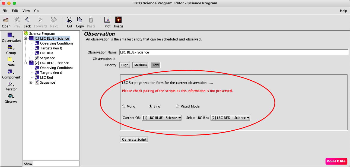Viewport: 350px width, 167px height.
Task: Expand the Sequence under LBC RED observation
Action: [x=31, y=82]
